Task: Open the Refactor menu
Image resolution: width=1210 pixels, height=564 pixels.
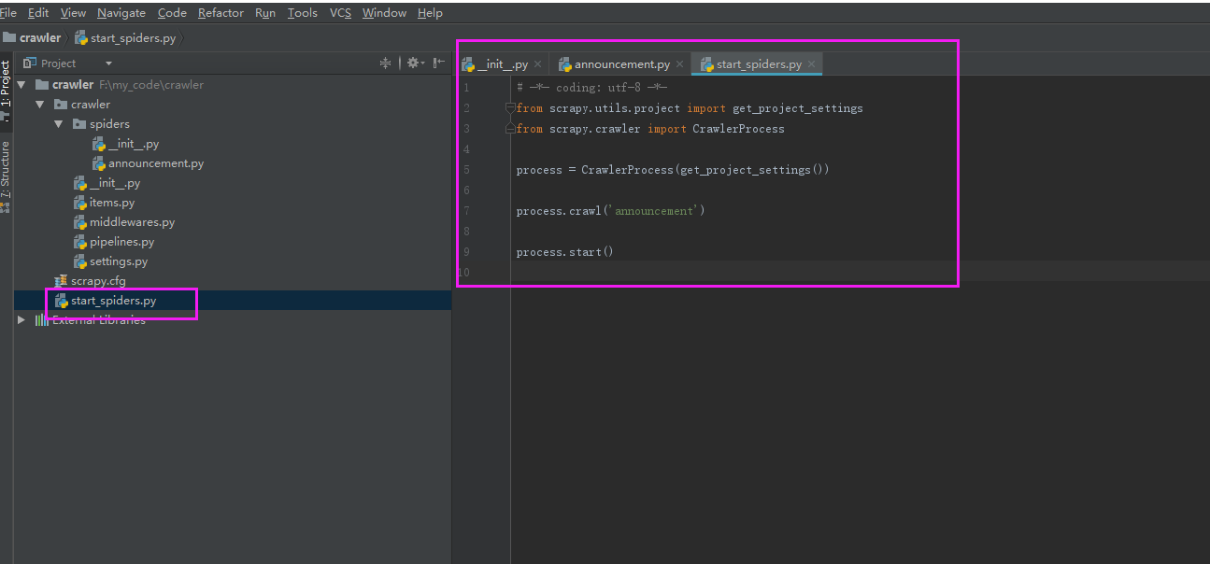Action: point(221,13)
